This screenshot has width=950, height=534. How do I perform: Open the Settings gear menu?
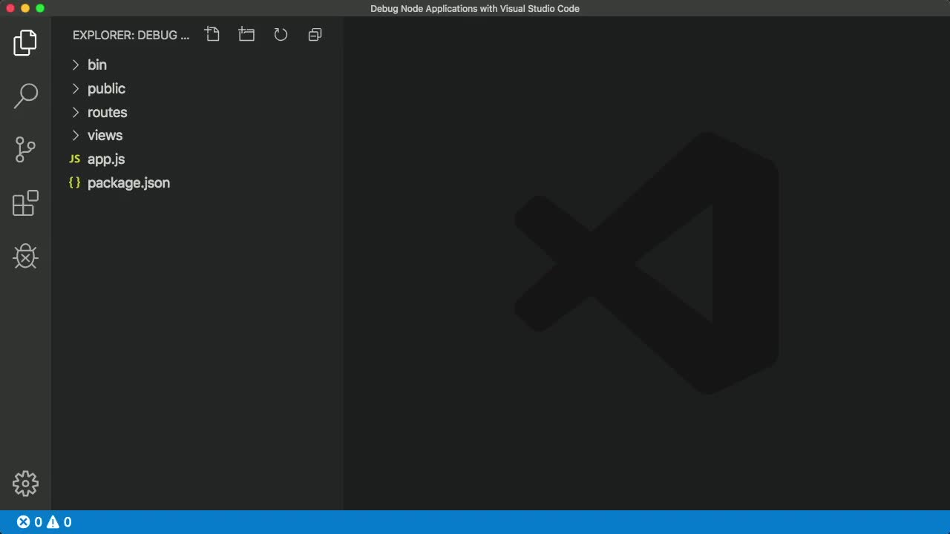(x=25, y=483)
